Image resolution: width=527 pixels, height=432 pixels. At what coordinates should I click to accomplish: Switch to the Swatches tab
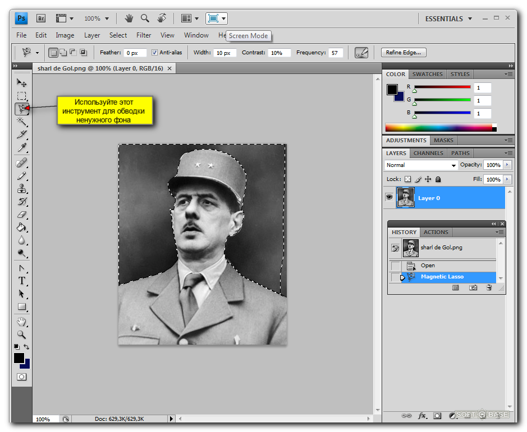click(427, 74)
